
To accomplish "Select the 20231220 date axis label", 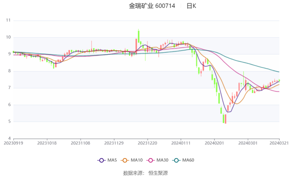I will (x=147, y=143).
